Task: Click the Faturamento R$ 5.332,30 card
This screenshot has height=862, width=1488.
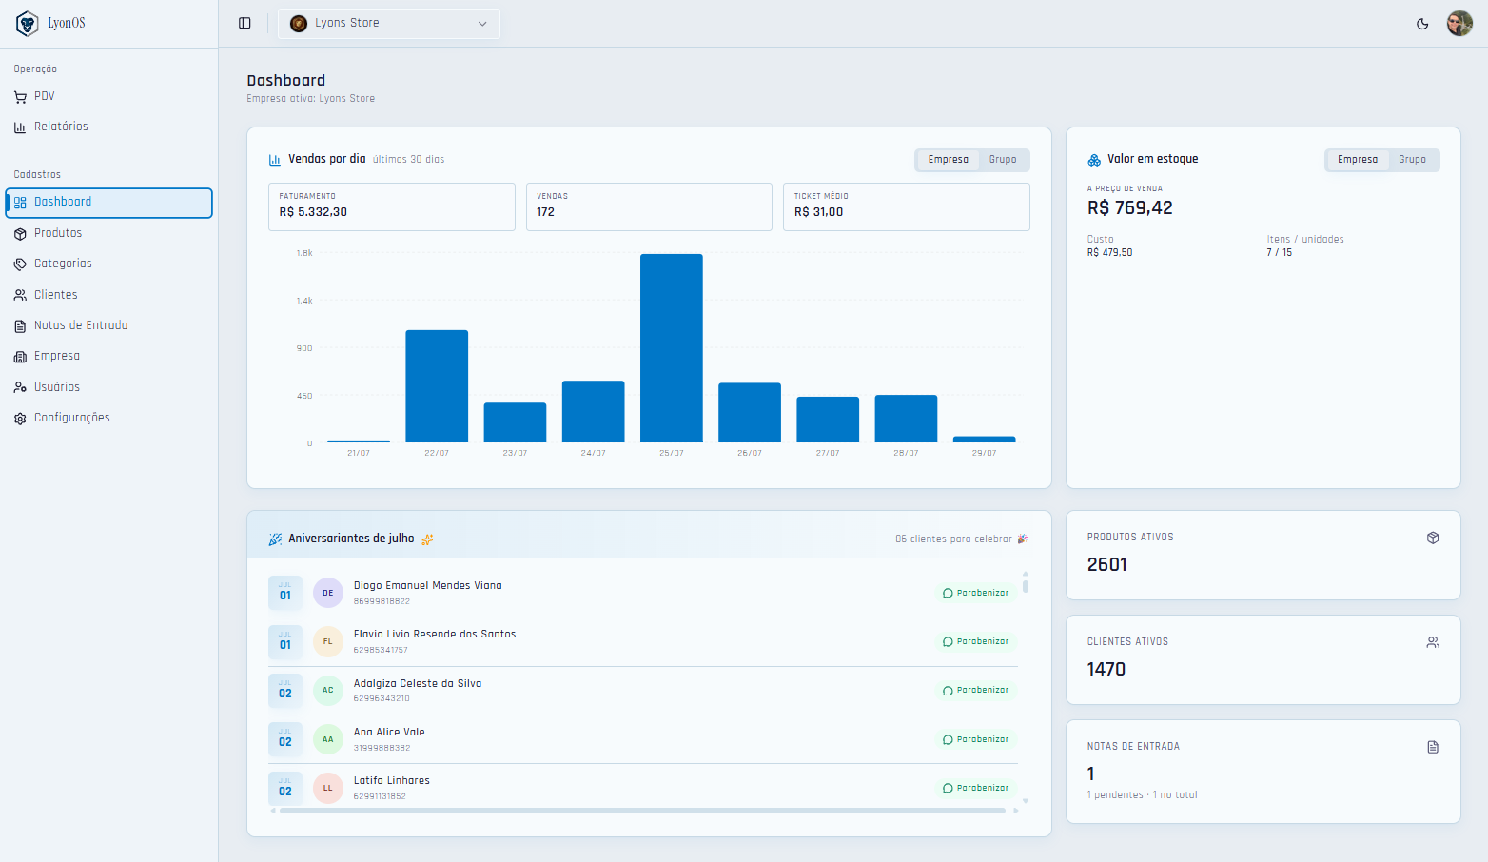Action: click(392, 206)
